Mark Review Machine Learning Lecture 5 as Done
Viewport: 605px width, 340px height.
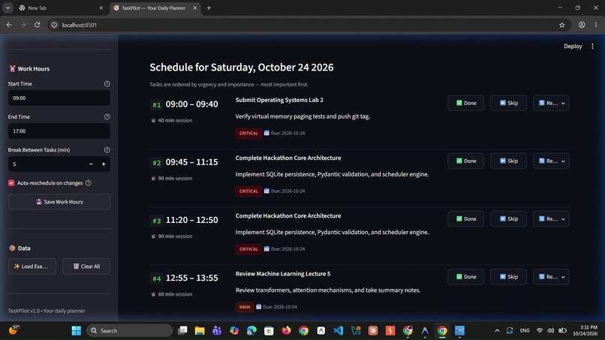point(465,277)
